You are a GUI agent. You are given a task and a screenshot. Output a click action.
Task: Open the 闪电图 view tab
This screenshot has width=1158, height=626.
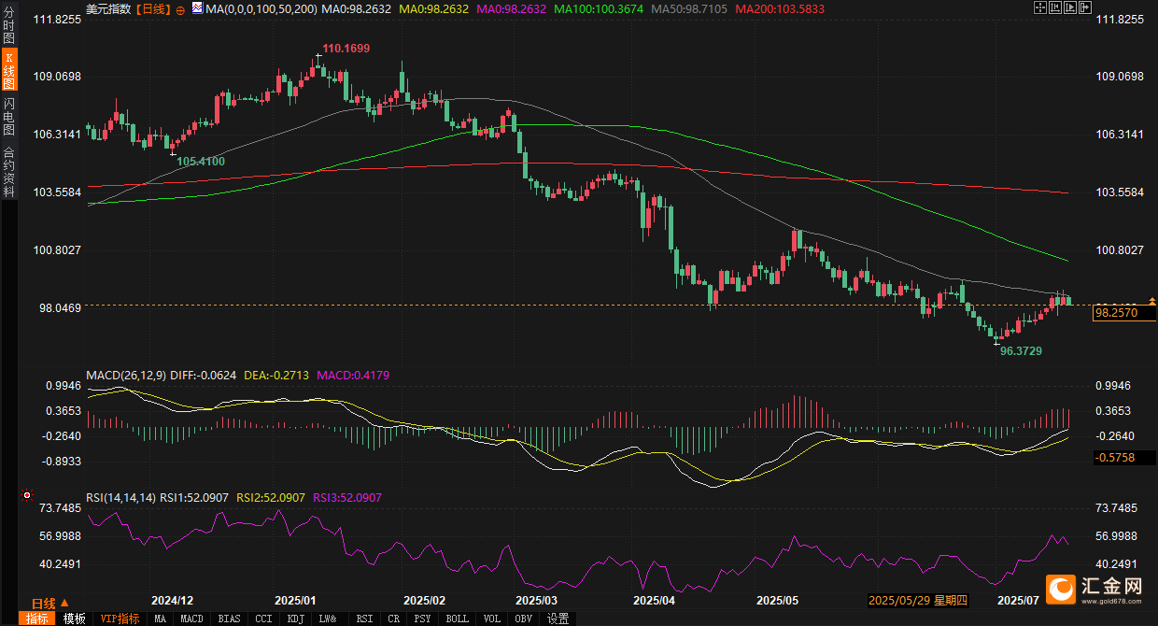coord(8,118)
